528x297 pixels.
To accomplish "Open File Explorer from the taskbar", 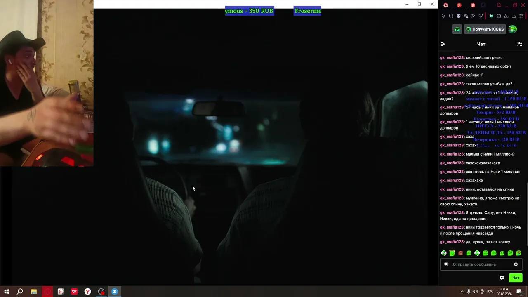I will [34, 292].
